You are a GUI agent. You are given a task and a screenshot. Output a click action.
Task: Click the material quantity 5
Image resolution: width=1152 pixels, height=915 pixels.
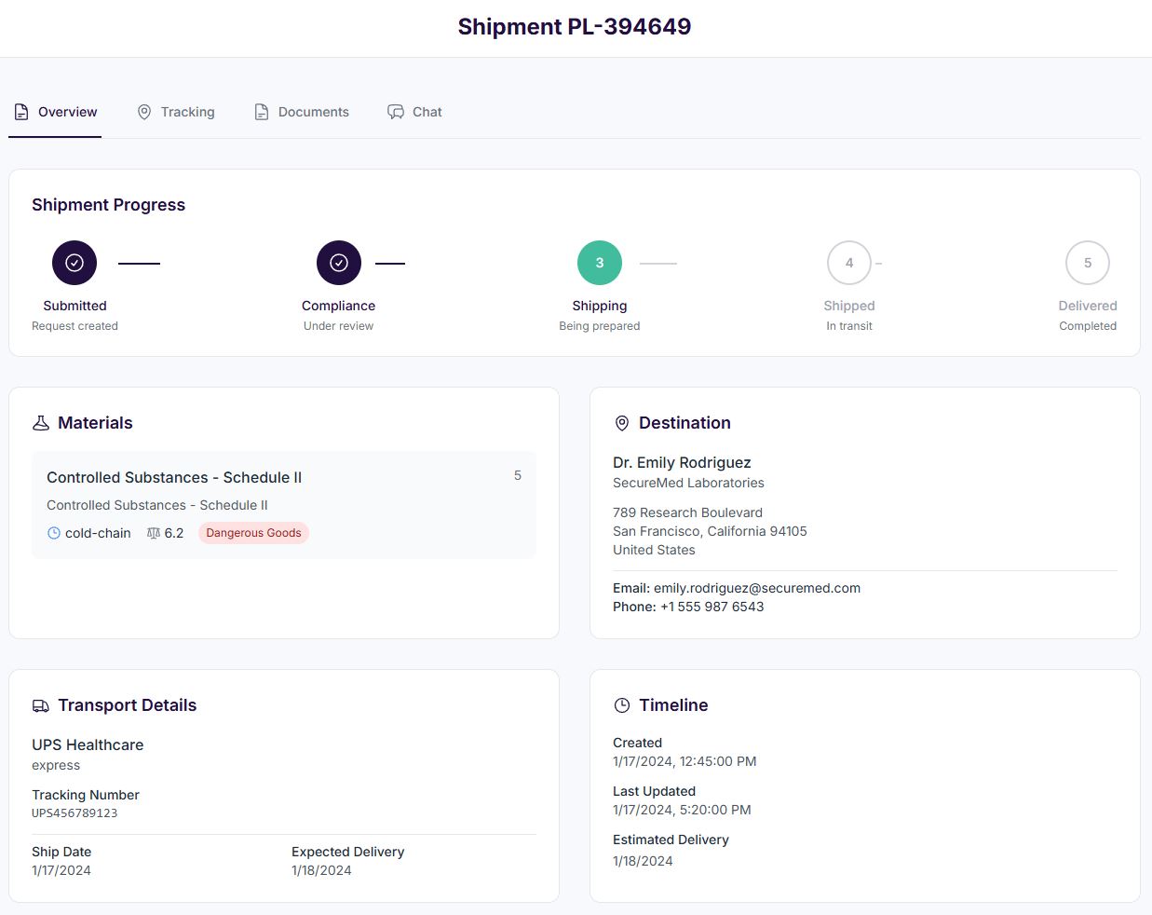tap(518, 475)
